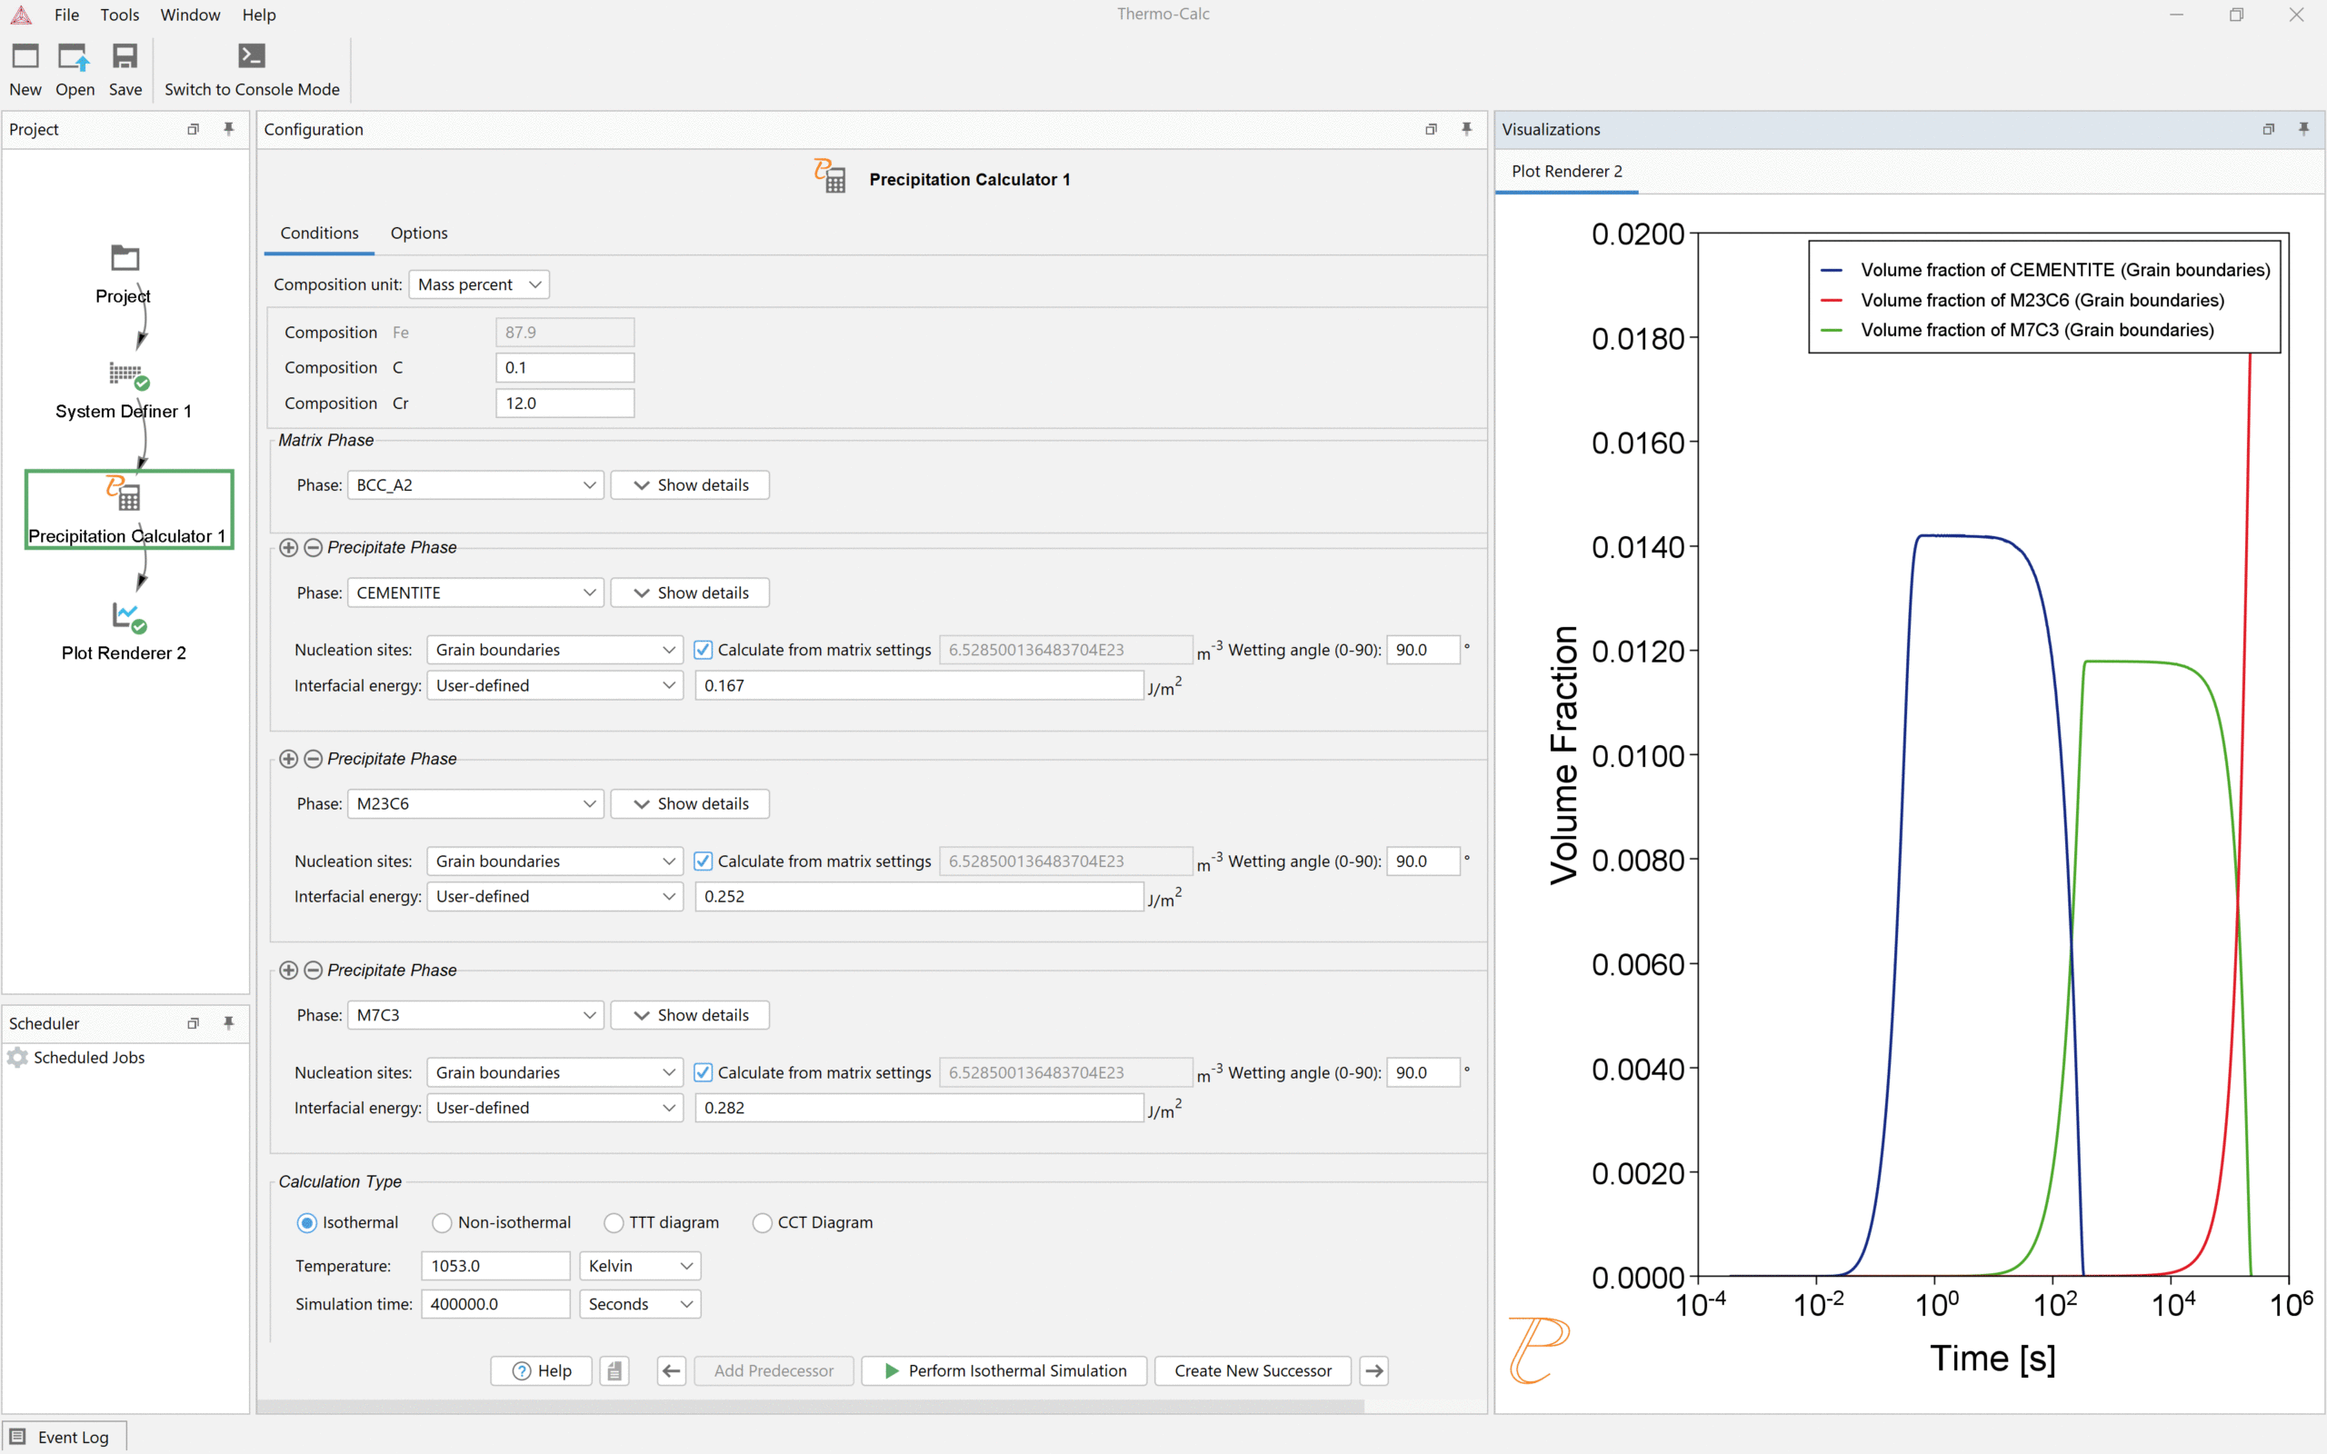Add a precipitate phase after CEMENTITE
Screen dimensions: 2327x1454
(x=288, y=547)
